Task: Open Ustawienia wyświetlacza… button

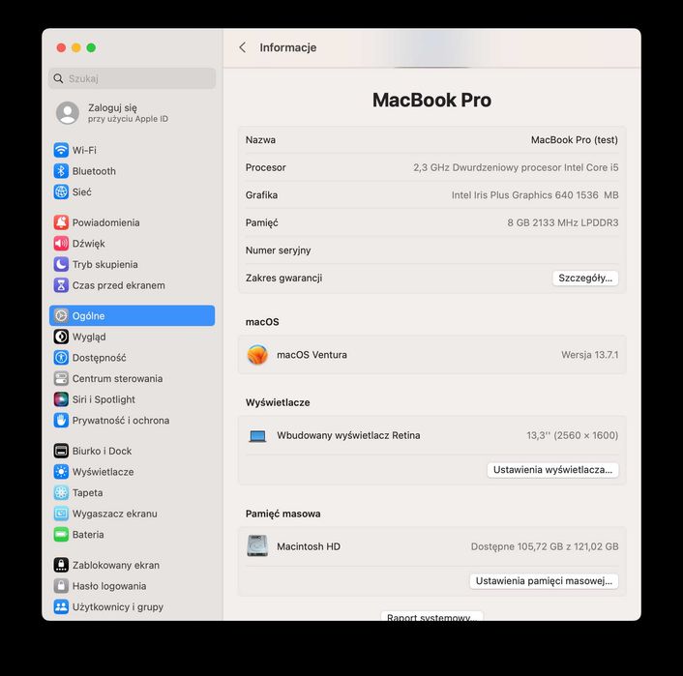Action: click(x=552, y=470)
